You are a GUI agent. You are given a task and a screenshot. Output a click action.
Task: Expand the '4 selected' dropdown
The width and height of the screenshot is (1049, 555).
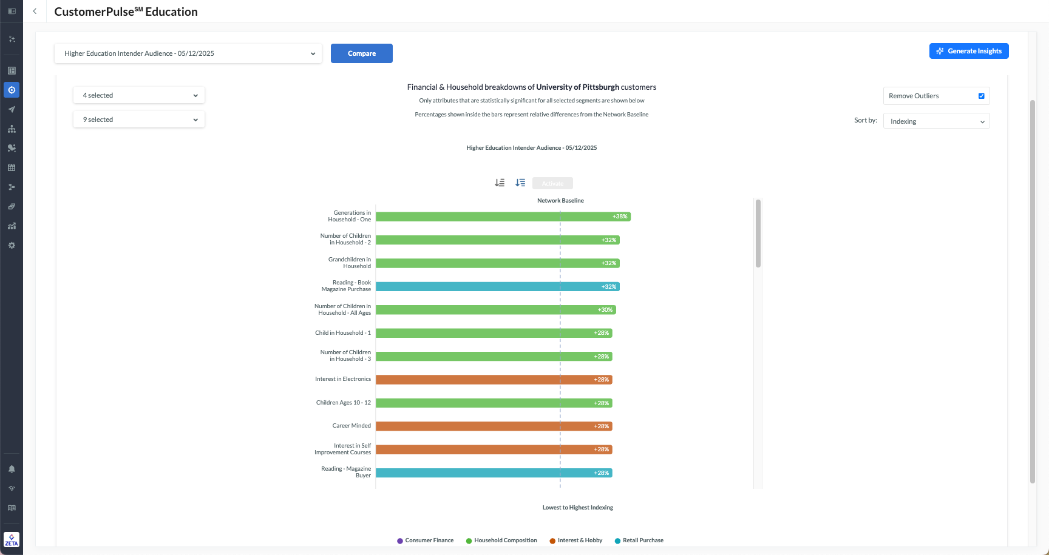(139, 95)
